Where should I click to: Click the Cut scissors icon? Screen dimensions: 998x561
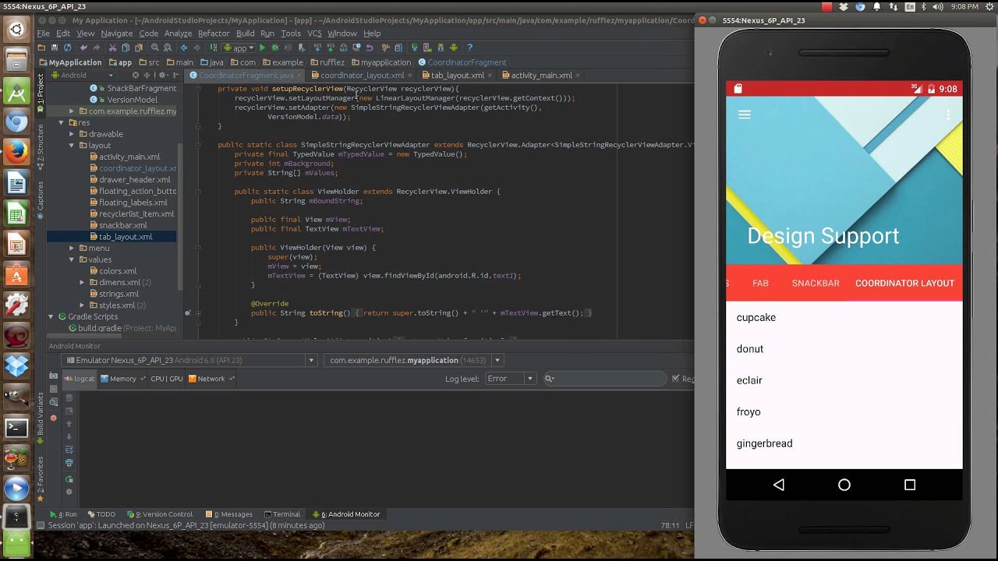(x=112, y=48)
